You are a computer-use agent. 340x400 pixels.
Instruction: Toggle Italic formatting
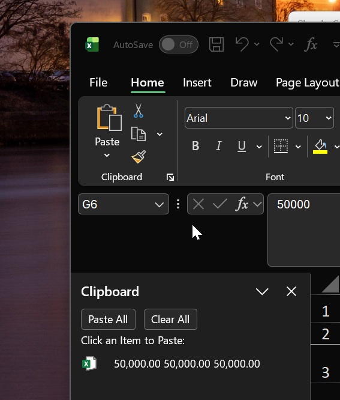point(218,146)
